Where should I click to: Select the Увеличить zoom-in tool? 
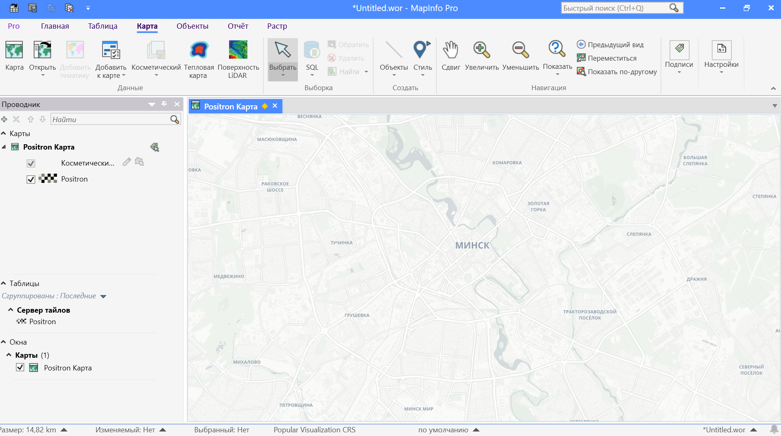click(482, 57)
